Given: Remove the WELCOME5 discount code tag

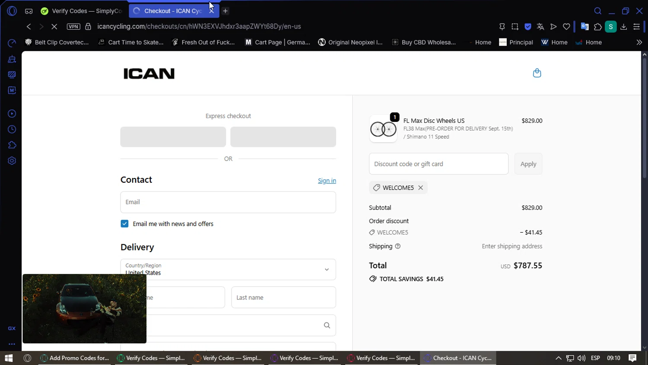Looking at the screenshot, I should coord(420,188).
